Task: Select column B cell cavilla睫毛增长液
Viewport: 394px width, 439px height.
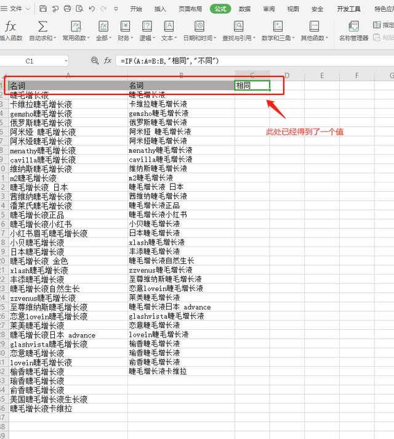Action: pos(181,160)
